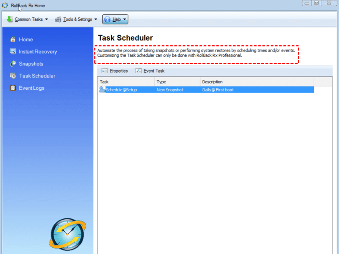Click the Home house icon in sidebar

[13, 39]
